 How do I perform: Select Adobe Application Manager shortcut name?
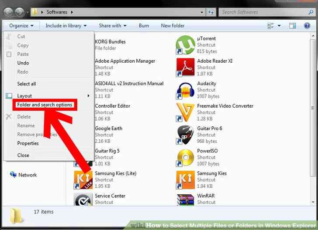(125, 61)
